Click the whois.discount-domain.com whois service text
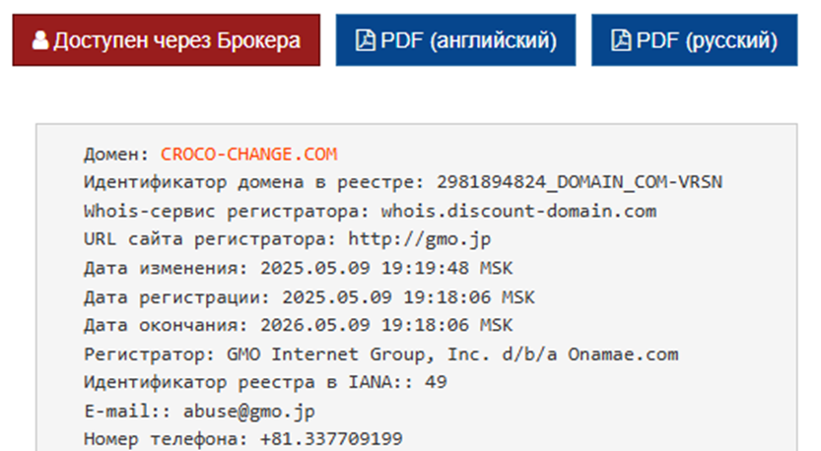 coord(518,212)
